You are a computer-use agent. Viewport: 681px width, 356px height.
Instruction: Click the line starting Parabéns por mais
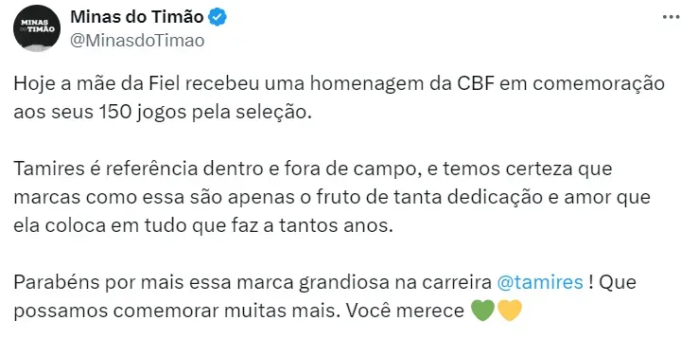pos(324,282)
